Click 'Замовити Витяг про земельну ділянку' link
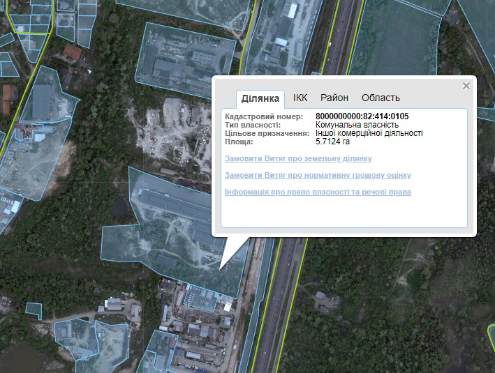The width and height of the screenshot is (495, 373). pos(298,159)
